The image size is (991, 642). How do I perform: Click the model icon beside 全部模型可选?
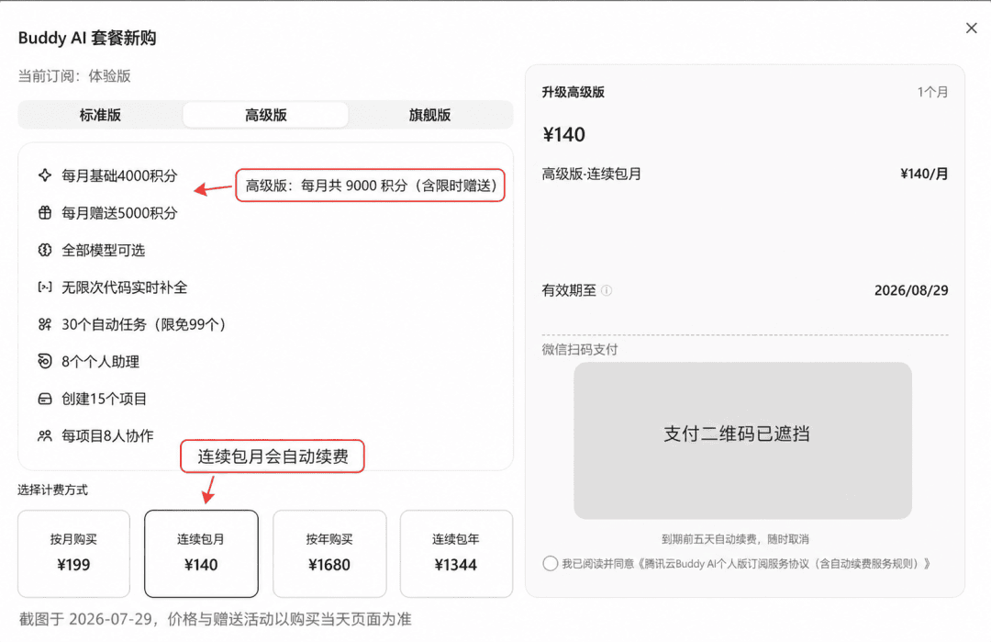tap(45, 250)
